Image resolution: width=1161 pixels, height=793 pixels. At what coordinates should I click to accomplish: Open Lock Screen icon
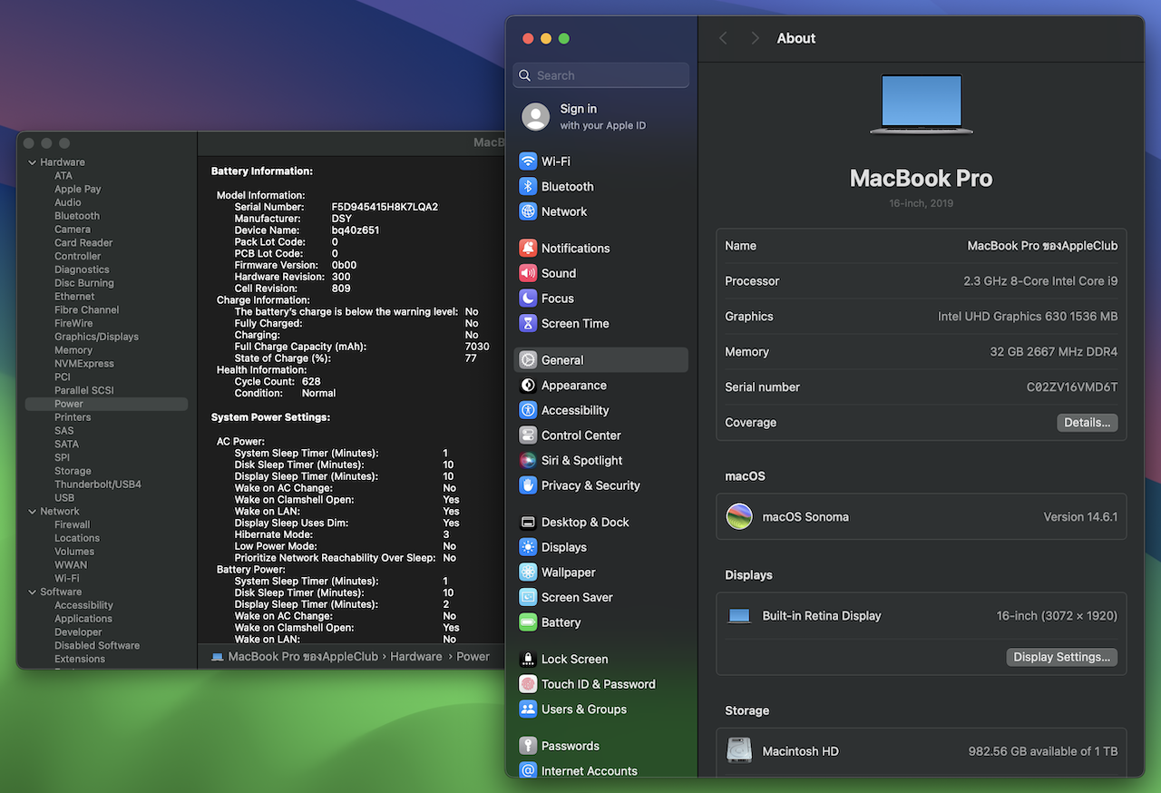click(x=528, y=660)
